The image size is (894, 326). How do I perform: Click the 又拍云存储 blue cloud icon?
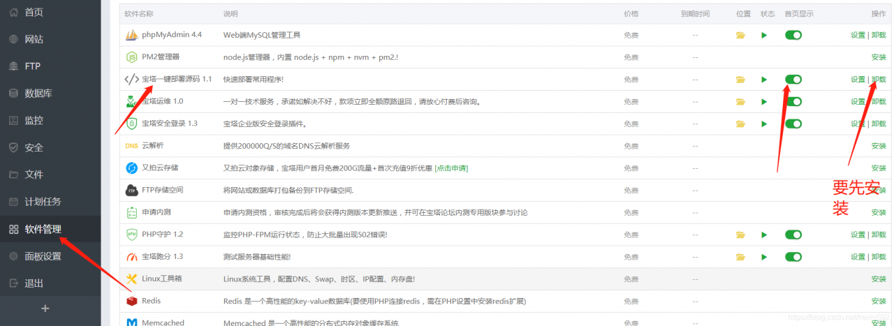[x=131, y=168]
